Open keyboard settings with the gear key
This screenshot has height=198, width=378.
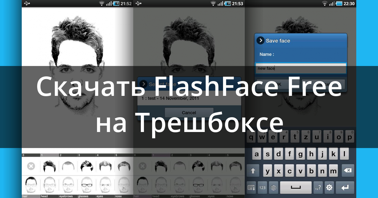329,188
